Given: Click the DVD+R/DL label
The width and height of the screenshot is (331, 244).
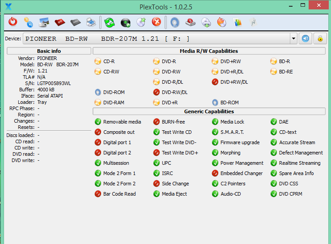Looking at the screenshot, I should point(232,72).
